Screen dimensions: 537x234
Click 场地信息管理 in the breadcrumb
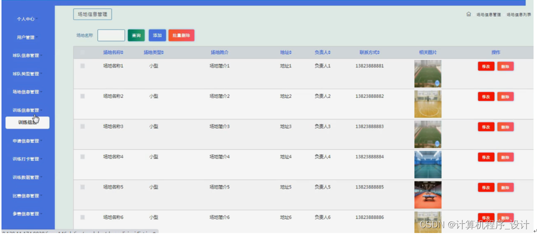[x=488, y=15]
